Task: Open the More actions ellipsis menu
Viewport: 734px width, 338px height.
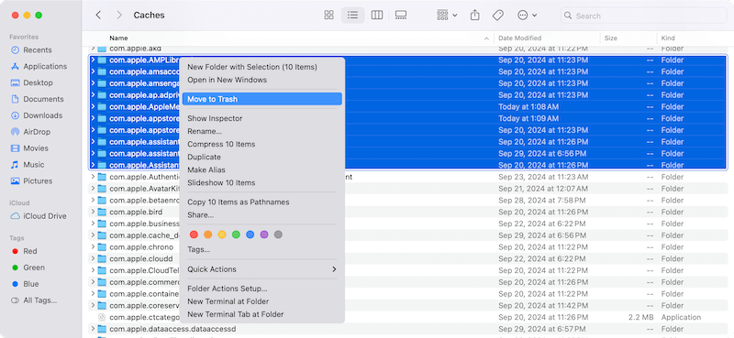Action: pos(527,16)
